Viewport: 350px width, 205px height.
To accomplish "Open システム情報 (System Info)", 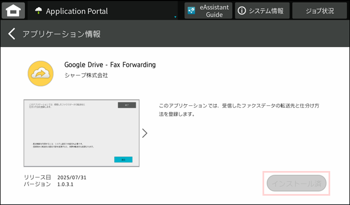I will 262,10.
